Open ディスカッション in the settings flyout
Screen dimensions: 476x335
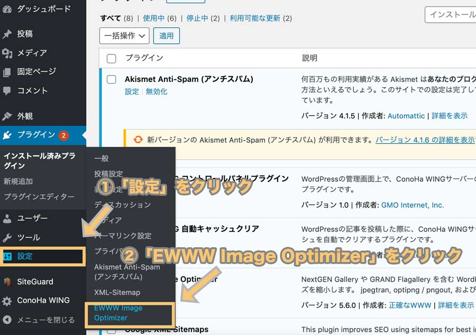click(122, 204)
